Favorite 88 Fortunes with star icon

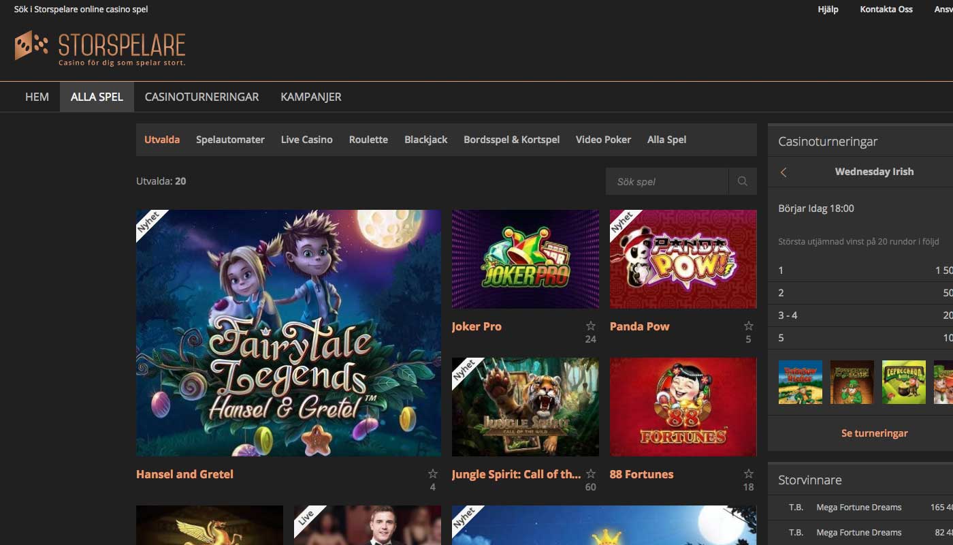tap(748, 474)
